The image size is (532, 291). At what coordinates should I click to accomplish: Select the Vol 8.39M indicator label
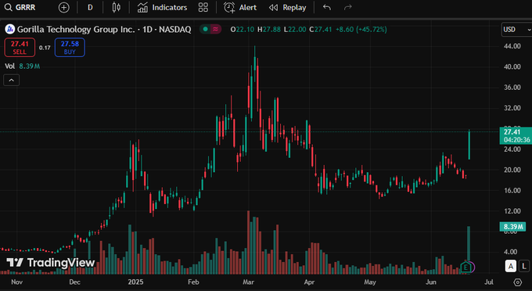coord(22,66)
